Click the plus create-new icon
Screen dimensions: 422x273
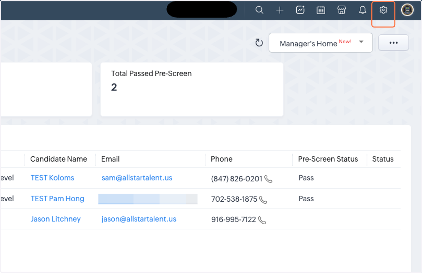coord(280,10)
